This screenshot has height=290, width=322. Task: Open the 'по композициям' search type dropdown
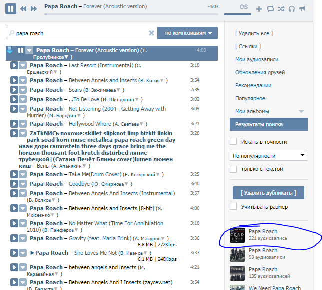tap(188, 33)
